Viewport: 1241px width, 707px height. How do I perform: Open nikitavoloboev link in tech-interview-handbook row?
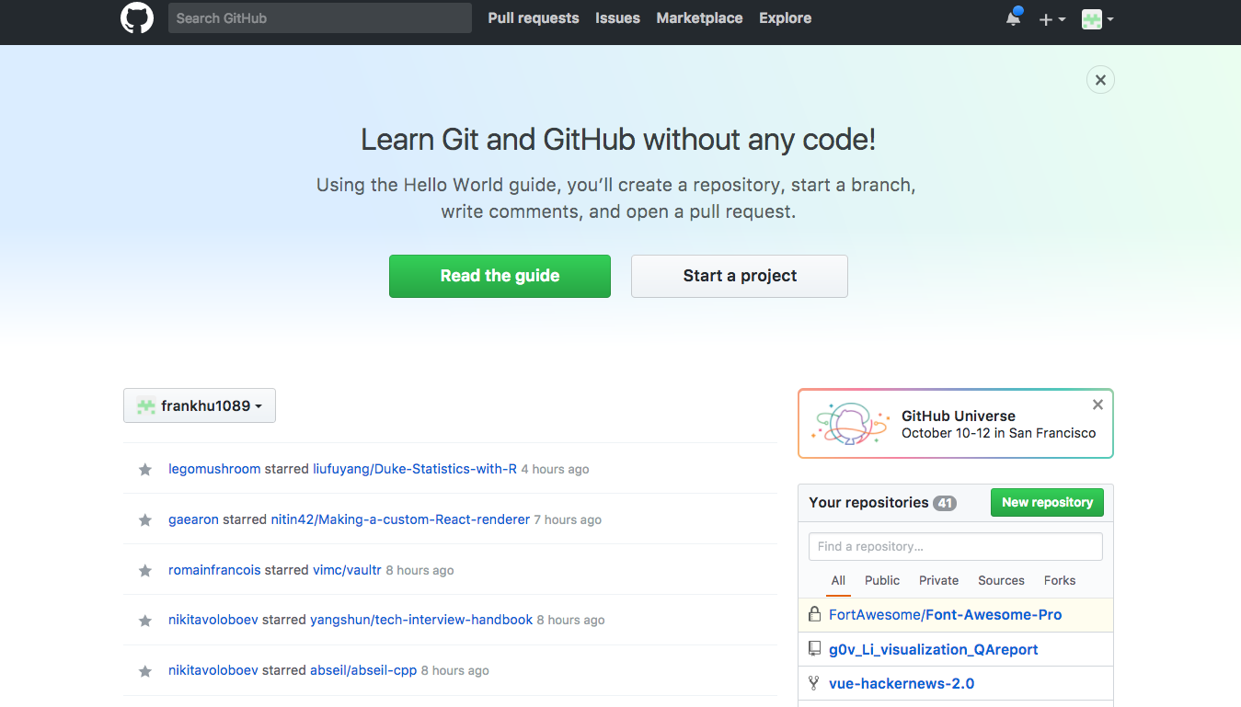click(x=213, y=620)
